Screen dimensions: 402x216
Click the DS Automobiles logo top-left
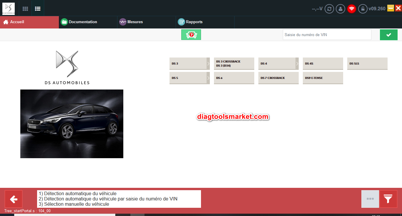coord(8,9)
